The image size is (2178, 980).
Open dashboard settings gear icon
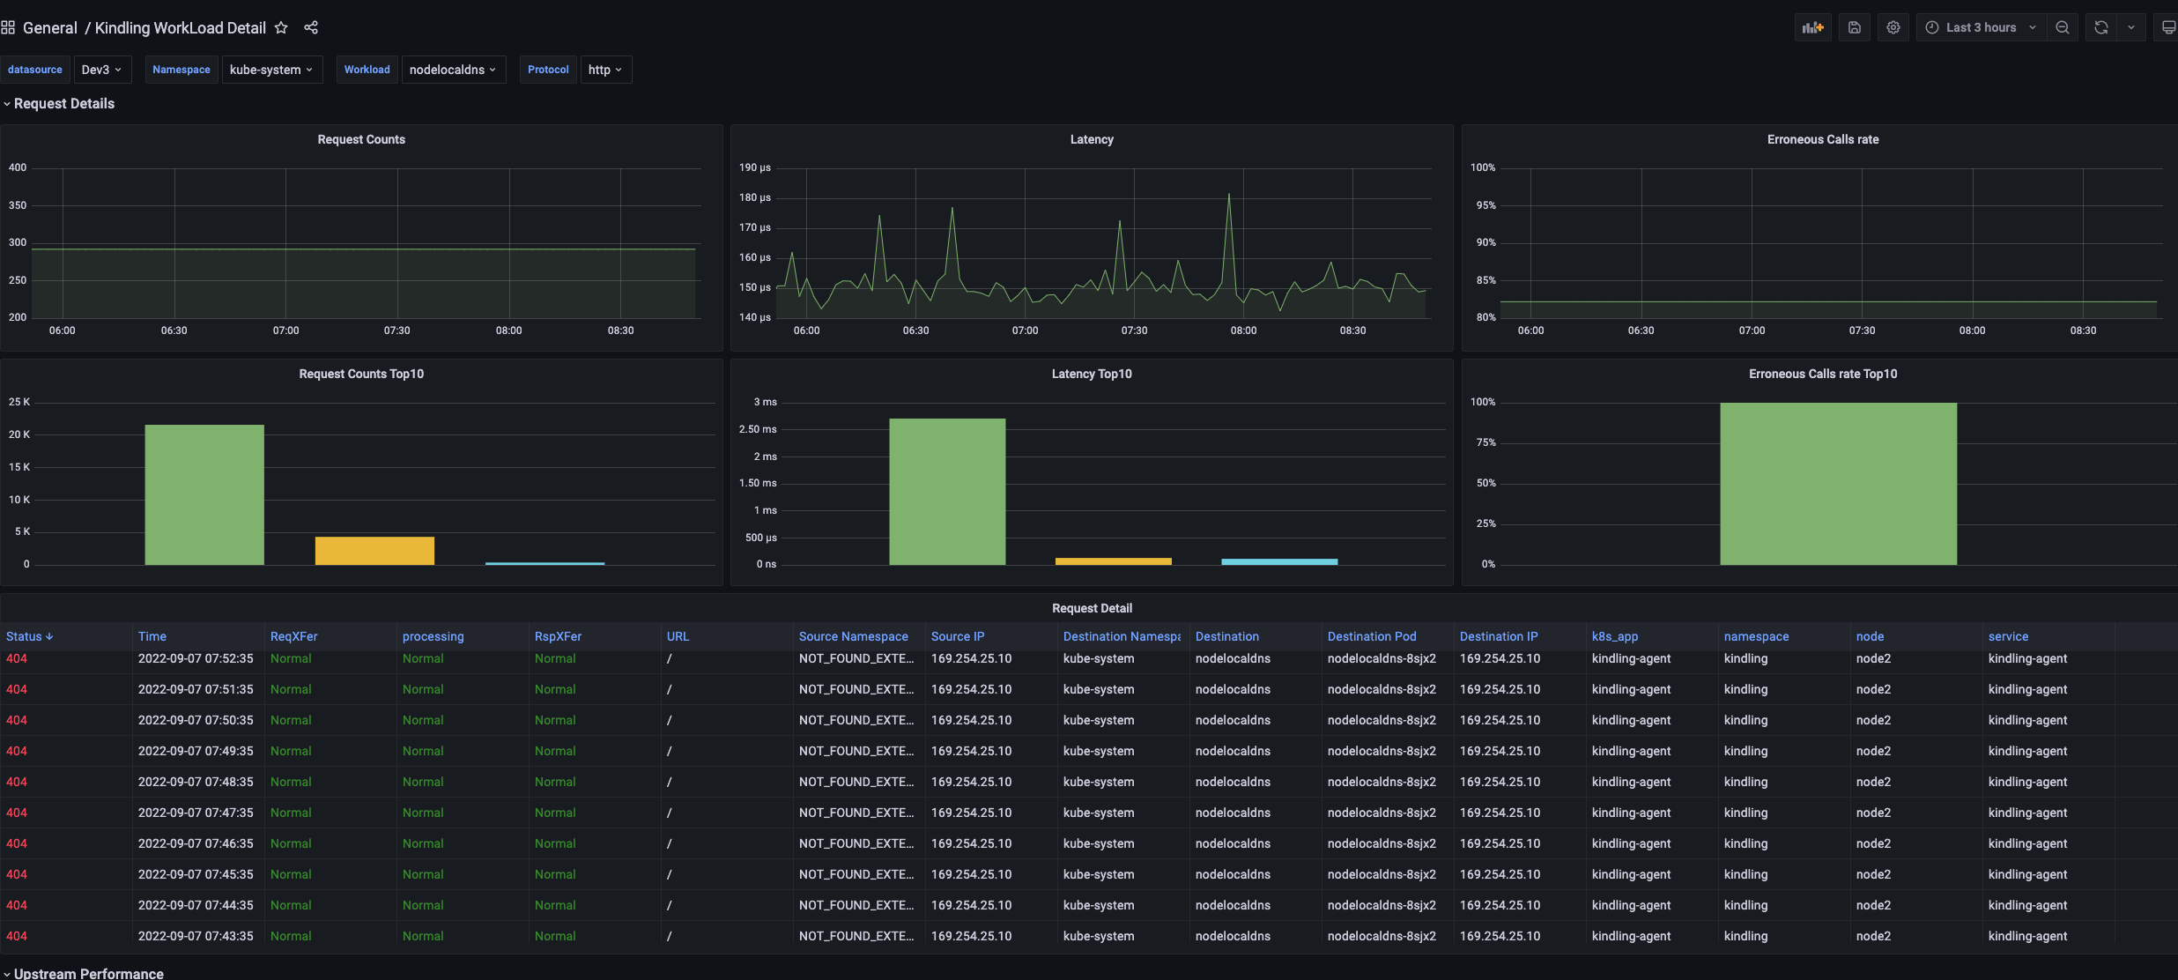(x=1893, y=27)
